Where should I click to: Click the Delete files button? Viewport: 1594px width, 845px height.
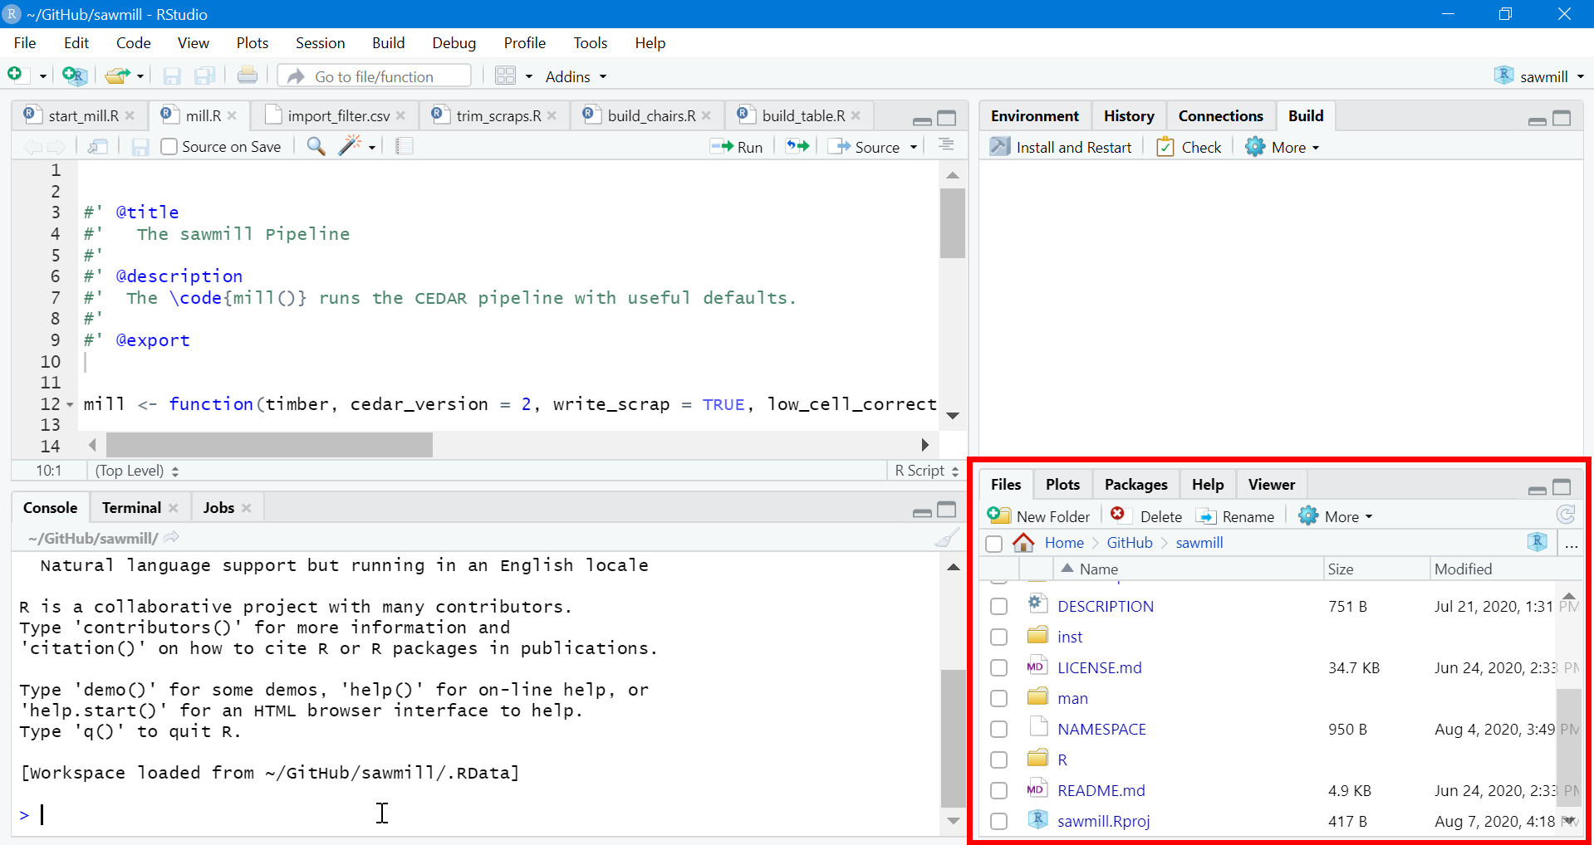click(1146, 516)
